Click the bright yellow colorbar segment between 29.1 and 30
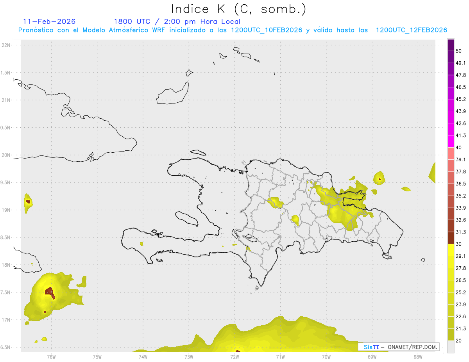This screenshot has height=362, width=469. (x=451, y=250)
